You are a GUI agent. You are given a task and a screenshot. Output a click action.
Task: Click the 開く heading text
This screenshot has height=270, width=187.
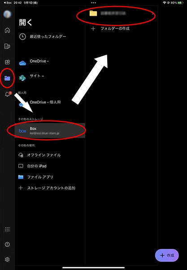[26, 22]
